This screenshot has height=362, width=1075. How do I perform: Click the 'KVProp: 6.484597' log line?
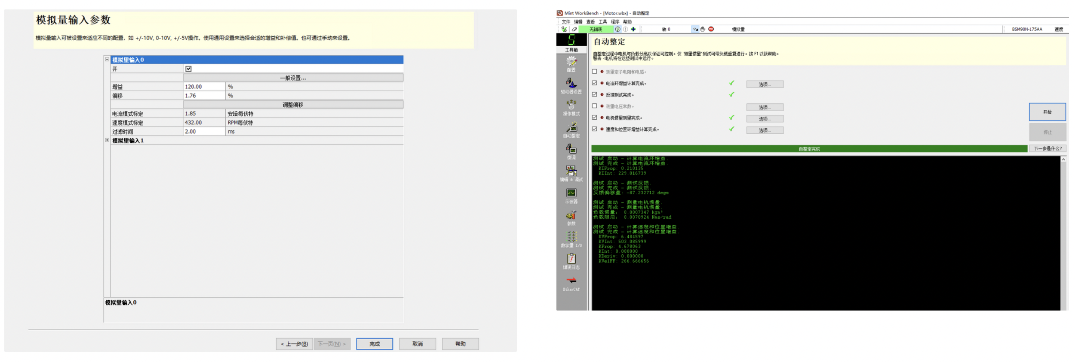pos(620,237)
